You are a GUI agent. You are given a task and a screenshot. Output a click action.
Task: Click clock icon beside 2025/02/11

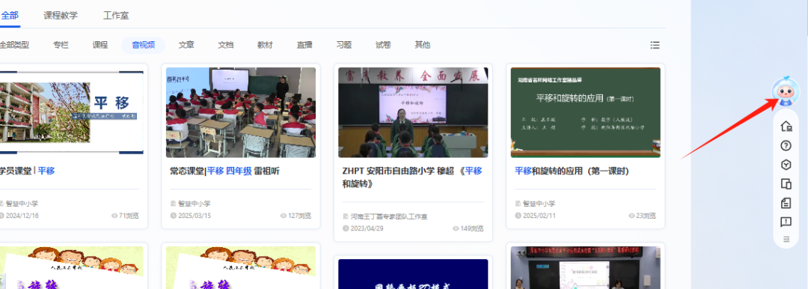tap(518, 216)
